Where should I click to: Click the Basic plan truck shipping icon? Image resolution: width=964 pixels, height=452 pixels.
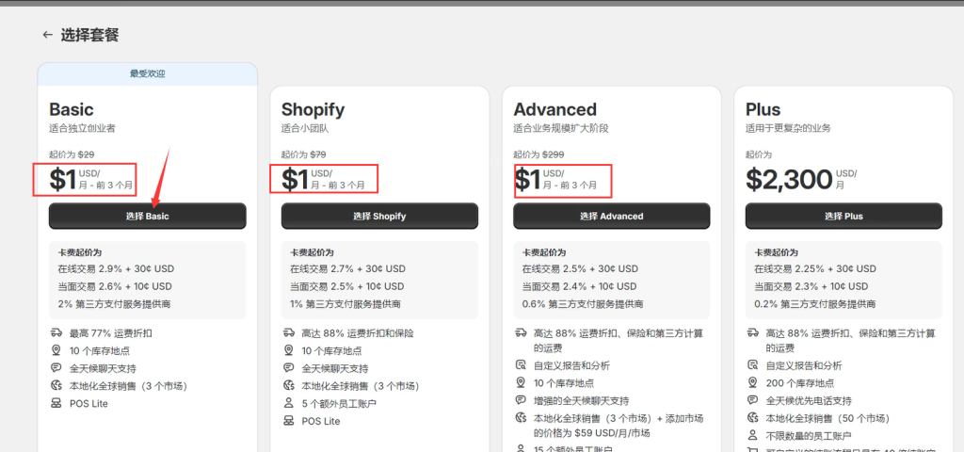click(56, 332)
